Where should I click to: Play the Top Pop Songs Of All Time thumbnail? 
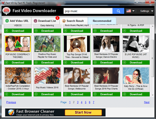point(77,44)
